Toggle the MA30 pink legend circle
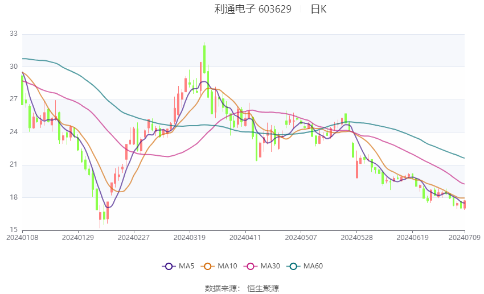 coord(251,266)
